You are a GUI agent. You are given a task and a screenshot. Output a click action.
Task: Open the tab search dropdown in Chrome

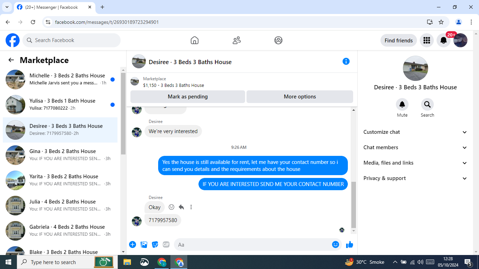pos(7,7)
